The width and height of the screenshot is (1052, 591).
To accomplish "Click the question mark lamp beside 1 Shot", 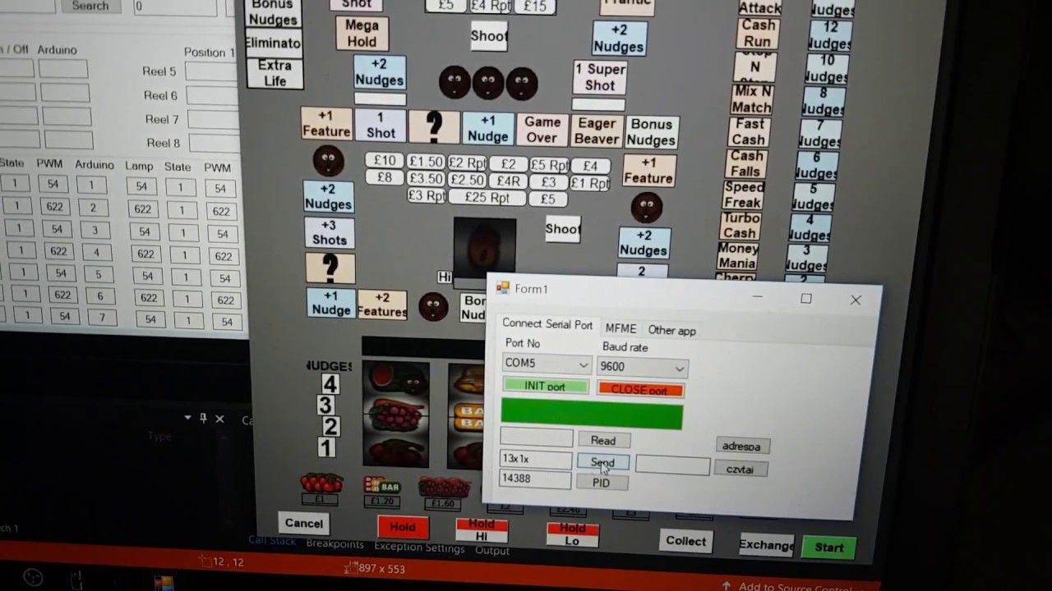I will tap(434, 126).
